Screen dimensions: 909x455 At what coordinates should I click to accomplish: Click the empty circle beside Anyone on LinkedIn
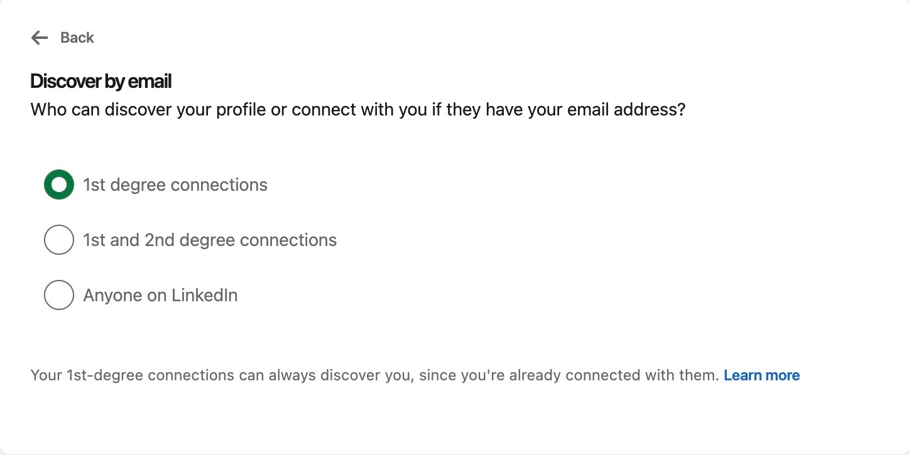[x=59, y=295]
